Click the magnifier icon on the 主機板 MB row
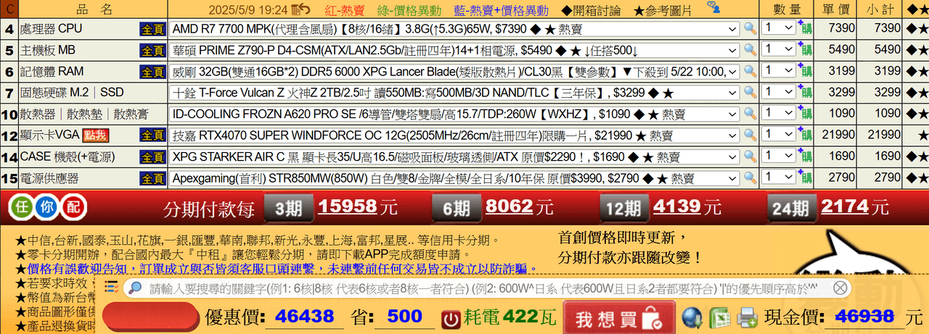The width and height of the screenshot is (929, 334). tap(750, 50)
